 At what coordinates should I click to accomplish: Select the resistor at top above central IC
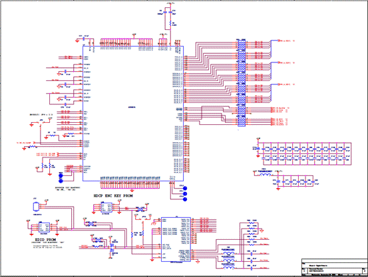pyautogui.click(x=170, y=23)
